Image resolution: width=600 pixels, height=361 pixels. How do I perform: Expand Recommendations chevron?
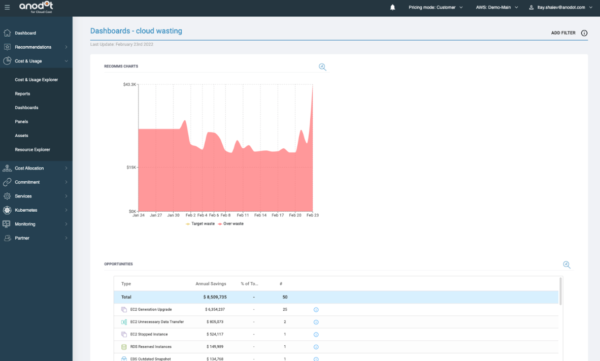[x=66, y=47]
